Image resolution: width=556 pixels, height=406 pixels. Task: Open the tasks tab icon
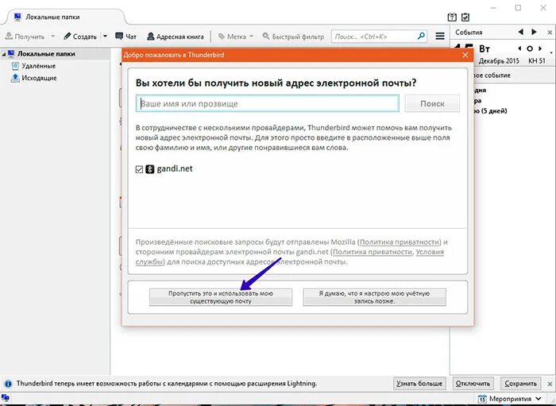click(465, 17)
